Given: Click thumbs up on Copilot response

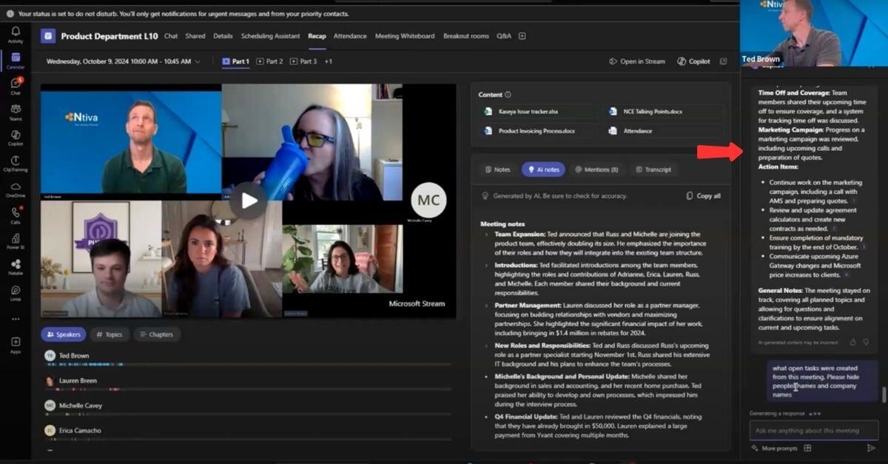Looking at the screenshot, I should 852,343.
